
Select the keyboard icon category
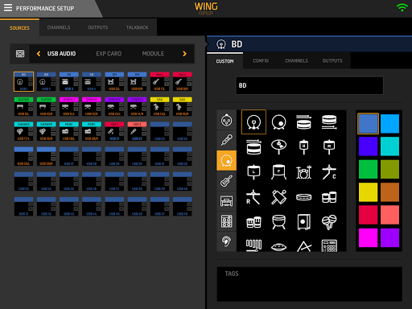(226, 201)
